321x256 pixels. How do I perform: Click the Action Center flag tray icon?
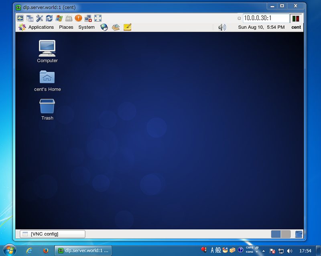pos(272,251)
